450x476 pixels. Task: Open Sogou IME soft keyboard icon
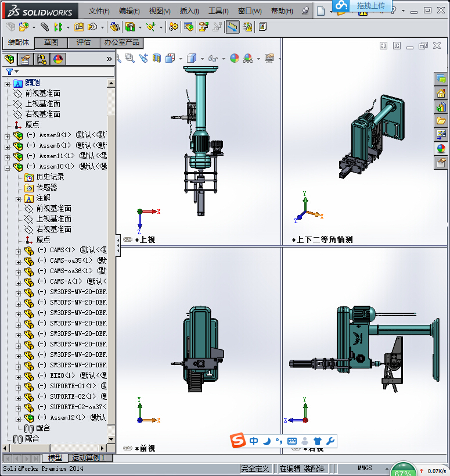point(291,441)
